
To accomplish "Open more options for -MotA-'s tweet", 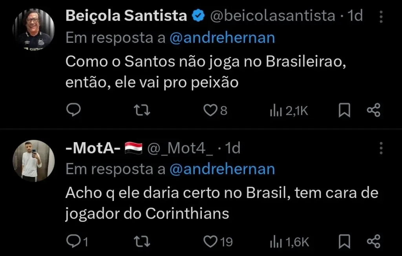I will pyautogui.click(x=380, y=148).
